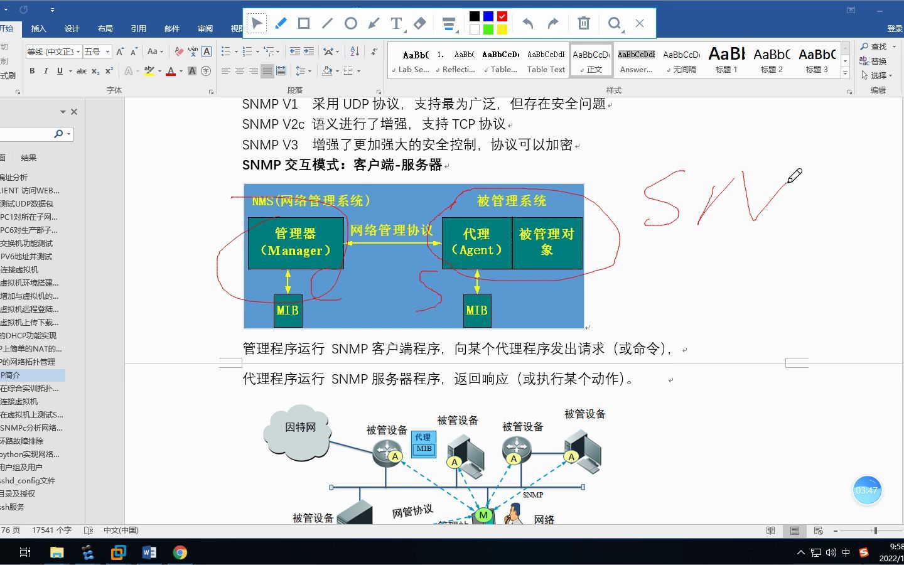Select the pencil drawing tool in annotation toolbar
This screenshot has width=904, height=565.
[281, 23]
